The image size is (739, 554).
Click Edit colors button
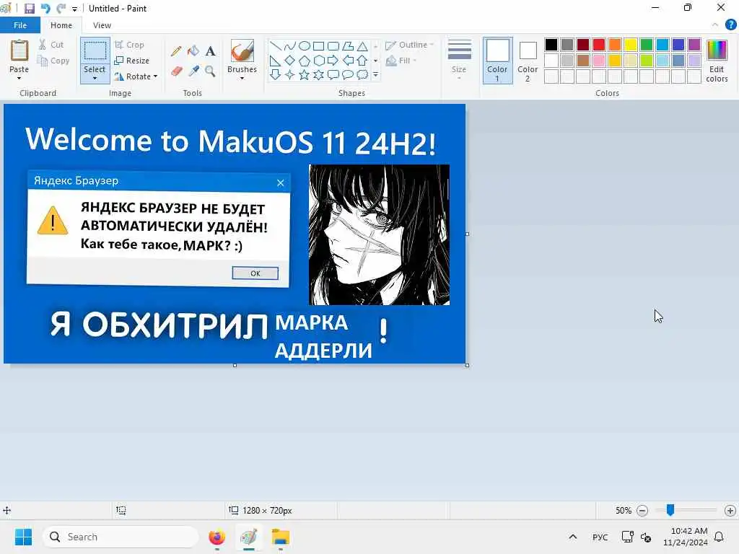pyautogui.click(x=717, y=61)
